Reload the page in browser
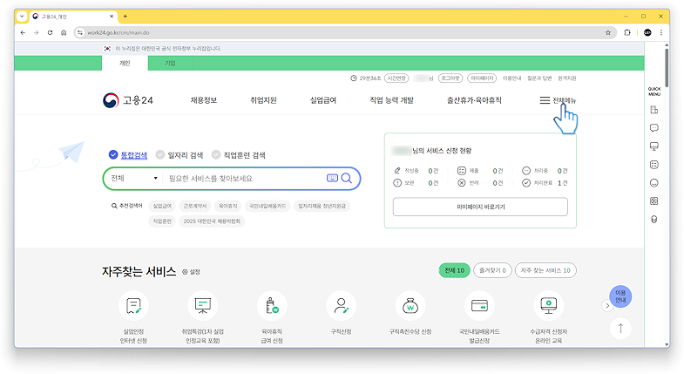 click(50, 33)
